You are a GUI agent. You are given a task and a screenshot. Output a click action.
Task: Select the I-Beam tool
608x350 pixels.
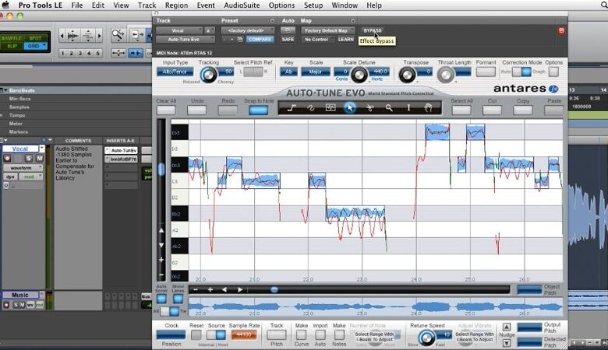[408, 108]
